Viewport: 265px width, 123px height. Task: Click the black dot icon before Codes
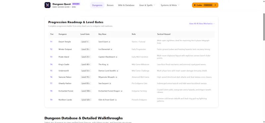click(x=195, y=5)
